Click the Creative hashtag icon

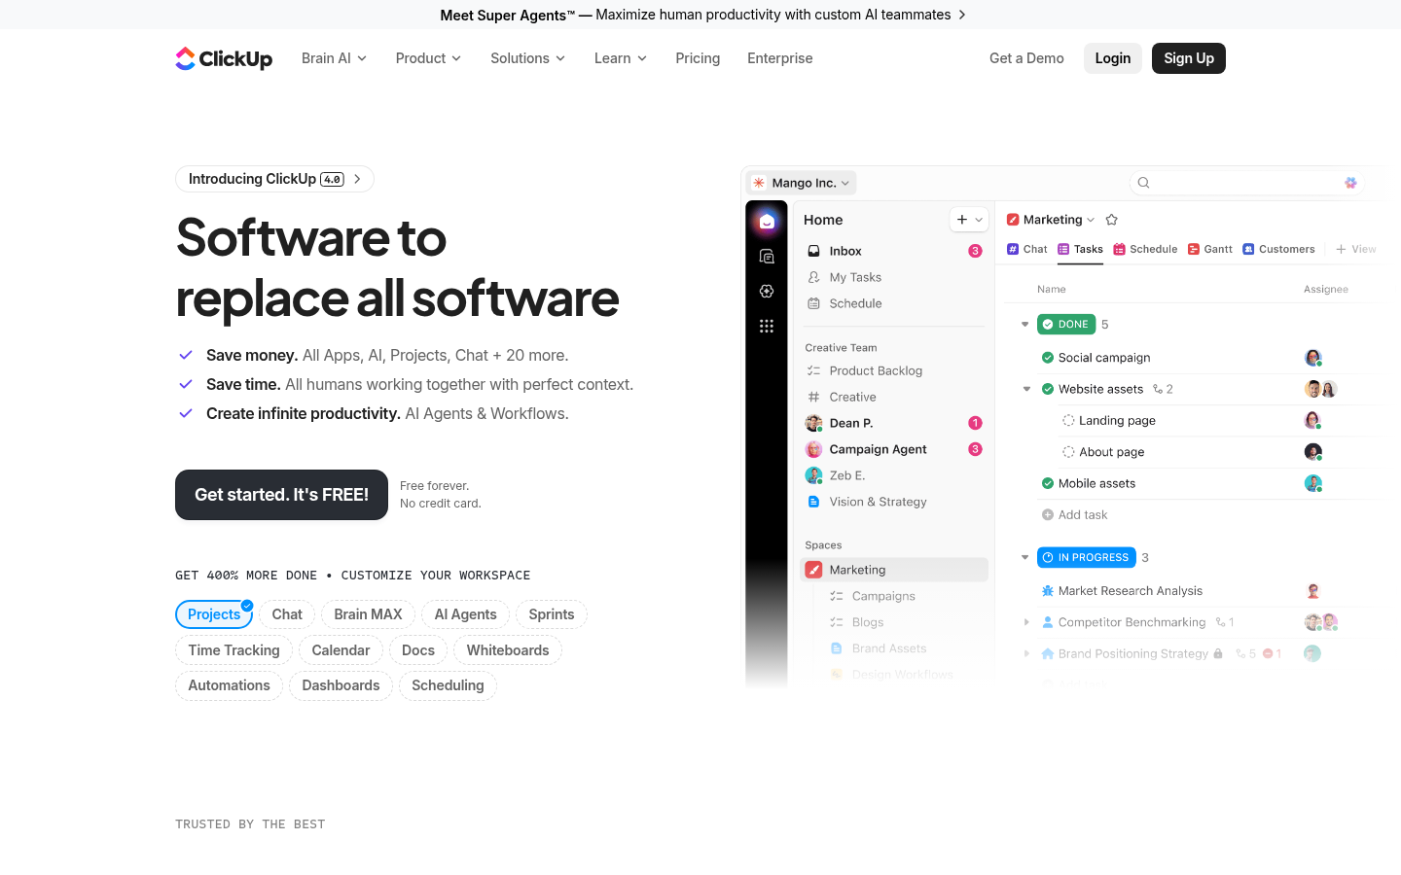[x=814, y=397]
